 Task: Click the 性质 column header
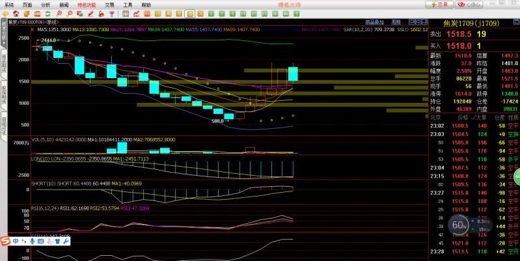513,117
